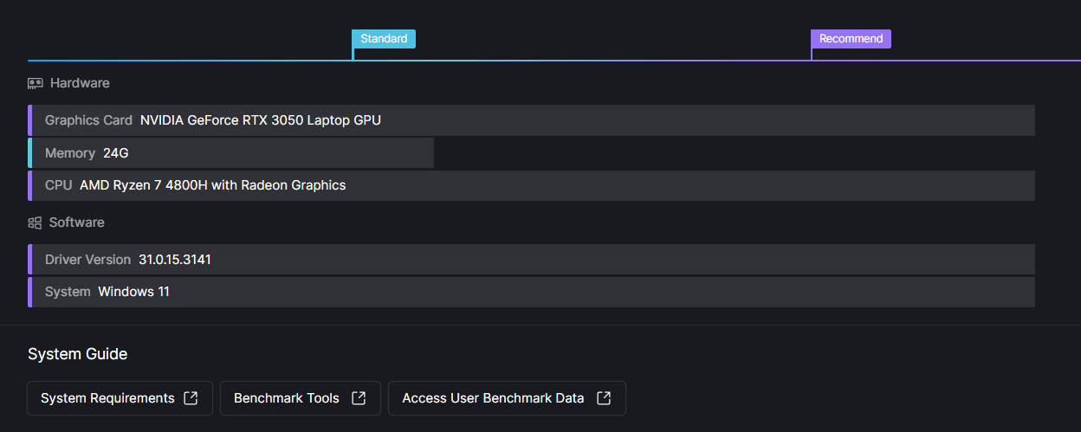Click the Hardware section heading text
The width and height of the screenshot is (1081, 432).
80,83
